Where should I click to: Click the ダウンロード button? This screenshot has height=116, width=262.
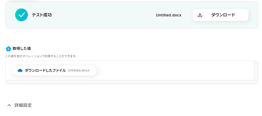click(221, 15)
